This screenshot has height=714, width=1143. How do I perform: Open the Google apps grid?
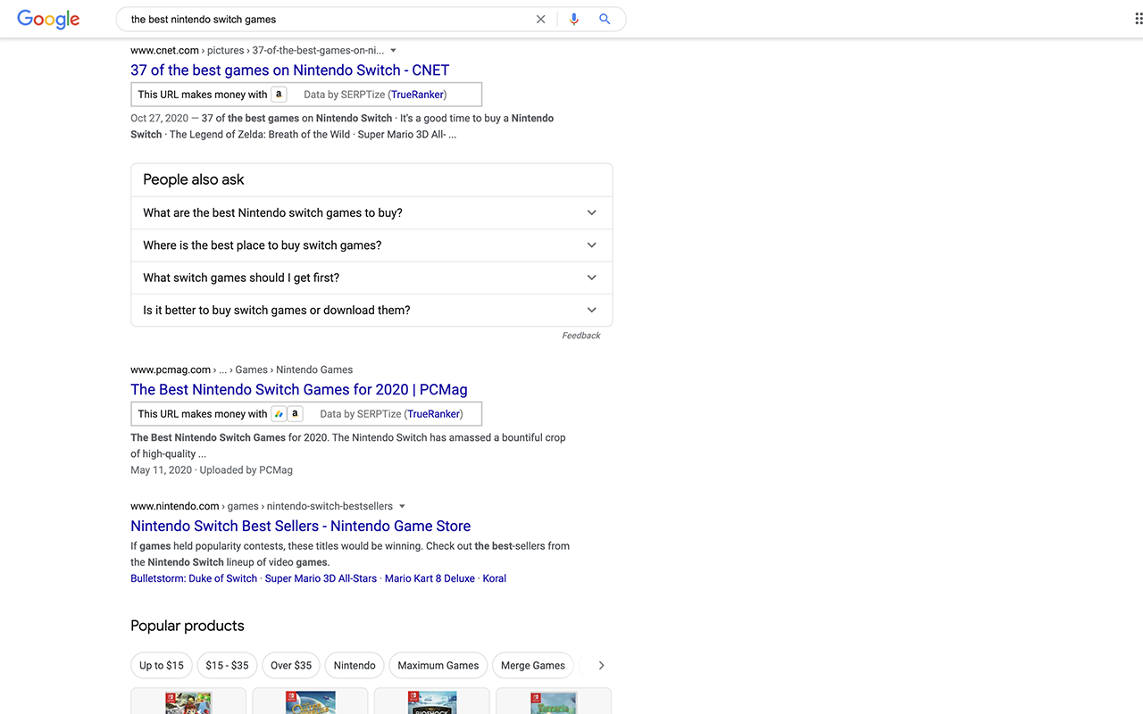(x=1139, y=19)
